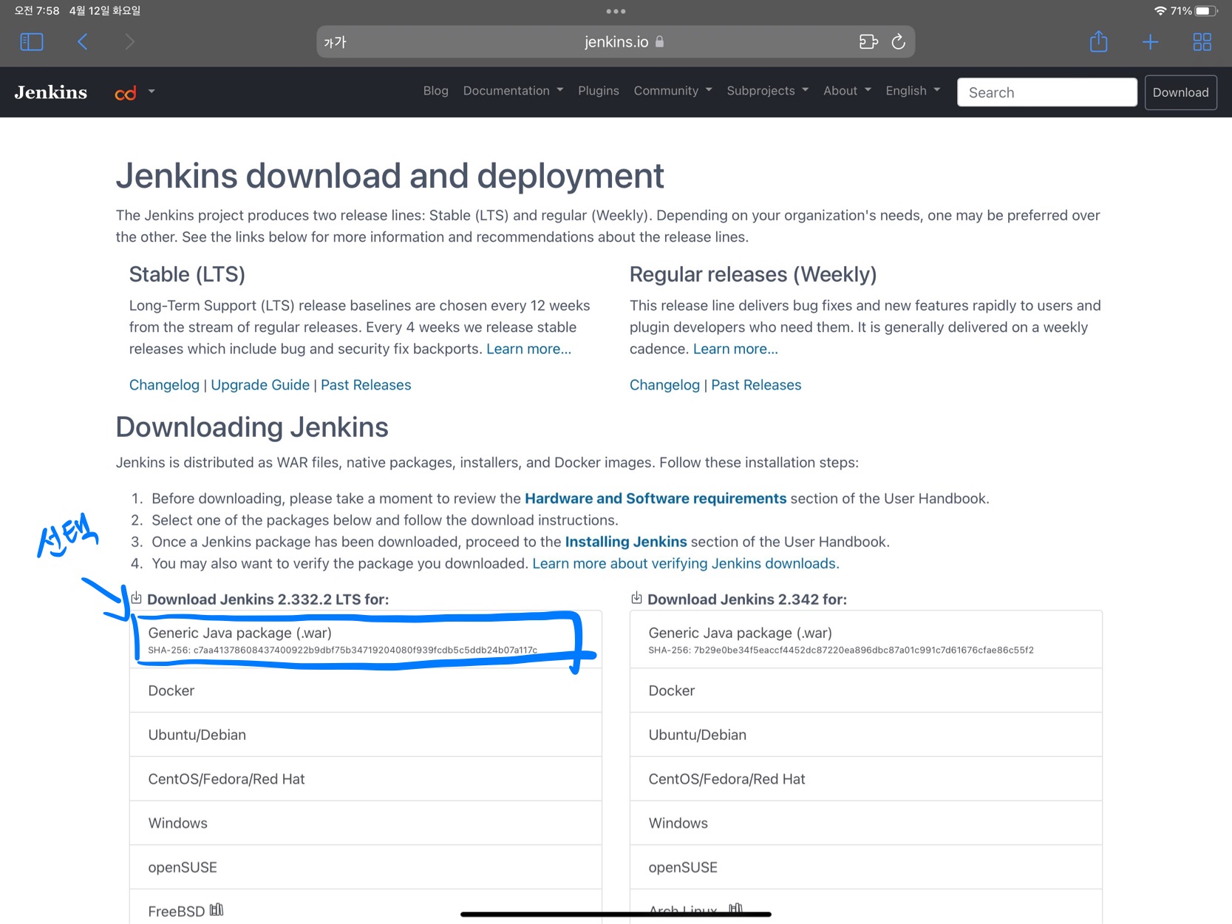Open Weekly Learn more link
This screenshot has height=924, width=1232.
click(735, 349)
